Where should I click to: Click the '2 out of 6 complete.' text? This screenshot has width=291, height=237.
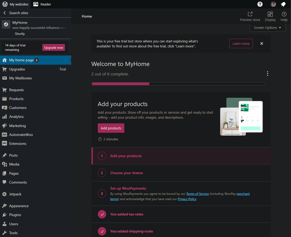click(x=110, y=74)
